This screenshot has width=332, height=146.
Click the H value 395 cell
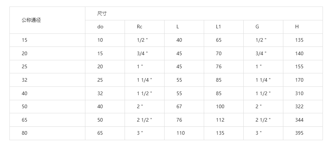(x=303, y=133)
